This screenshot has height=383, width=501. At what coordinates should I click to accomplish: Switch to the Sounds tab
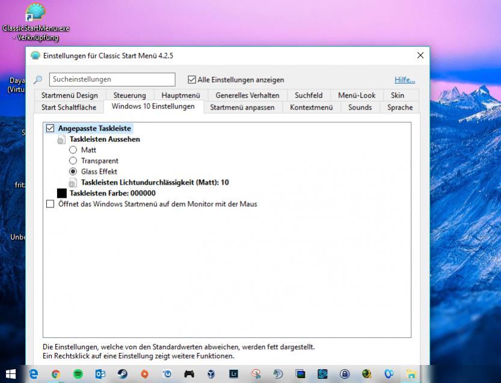point(360,108)
